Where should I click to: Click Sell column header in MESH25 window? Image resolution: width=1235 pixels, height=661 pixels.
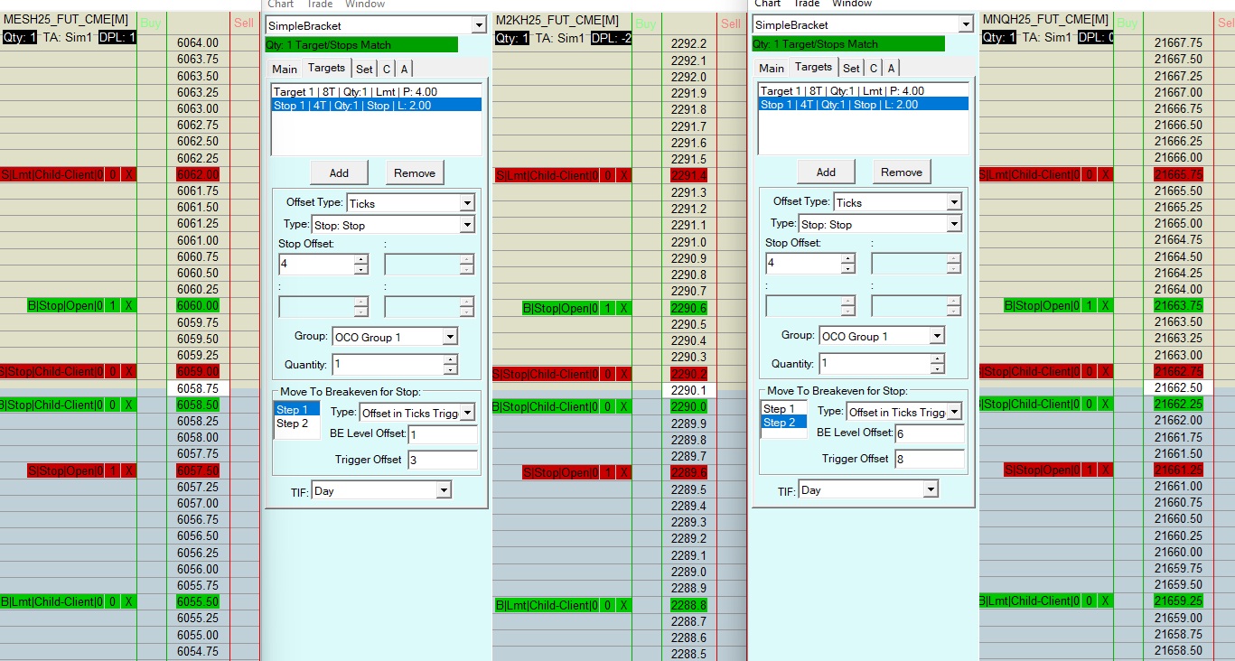click(244, 23)
